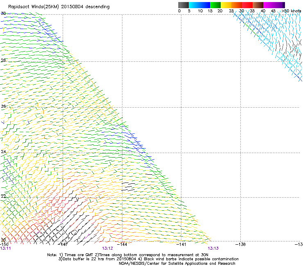Click the '35' legend scale label
The image size is (303, 266).
[252, 11]
